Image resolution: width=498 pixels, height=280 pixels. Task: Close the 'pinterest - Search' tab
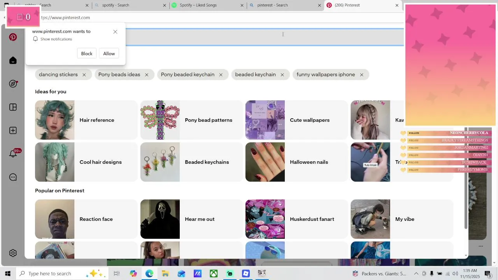pyautogui.click(x=320, y=5)
